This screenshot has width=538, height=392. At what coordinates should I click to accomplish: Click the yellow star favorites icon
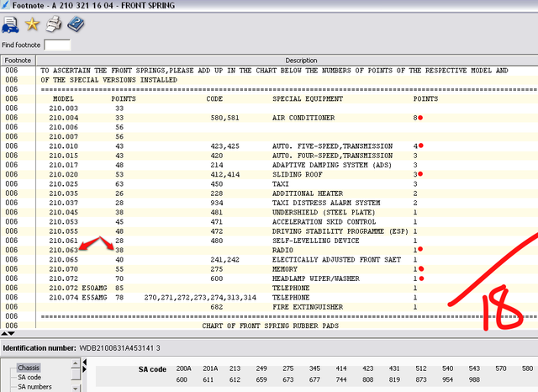click(32, 24)
